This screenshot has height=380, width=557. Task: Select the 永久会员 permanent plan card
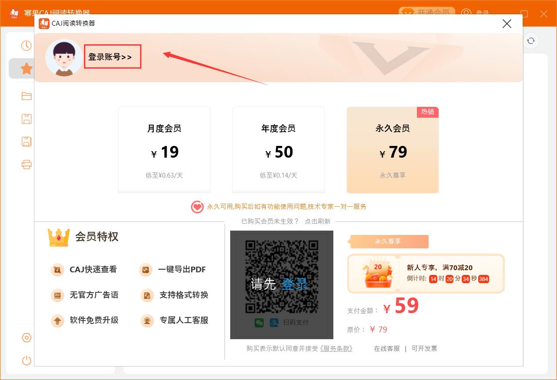pos(392,149)
